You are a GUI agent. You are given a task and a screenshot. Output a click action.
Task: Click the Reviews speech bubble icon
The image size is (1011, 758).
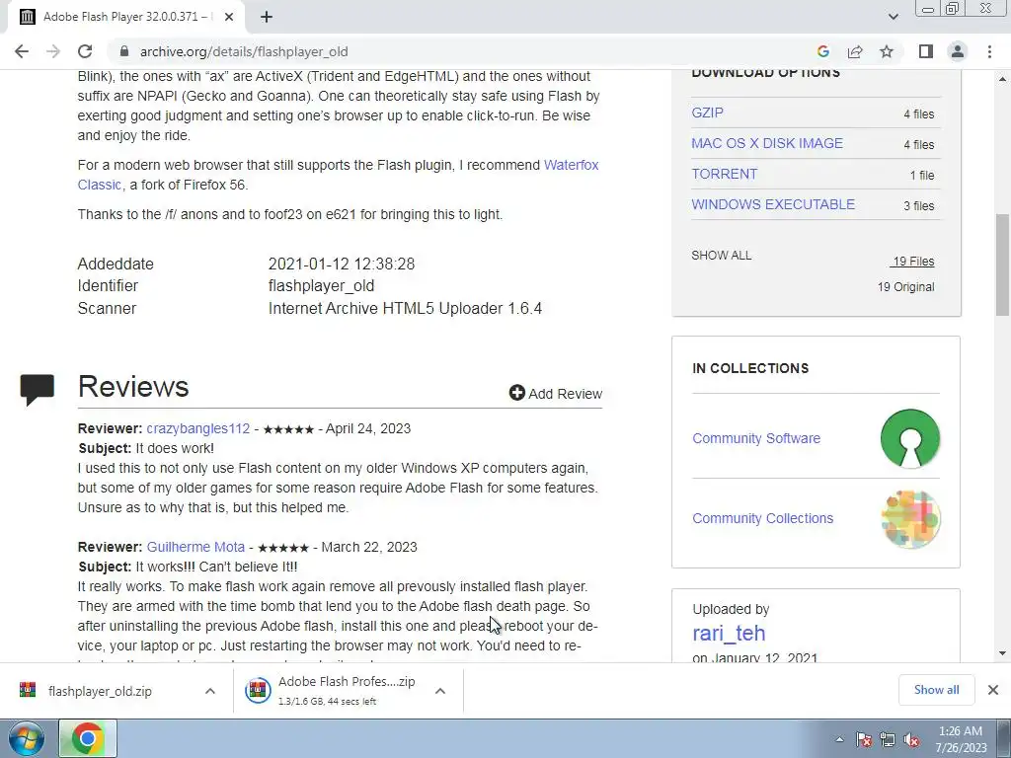(x=38, y=389)
